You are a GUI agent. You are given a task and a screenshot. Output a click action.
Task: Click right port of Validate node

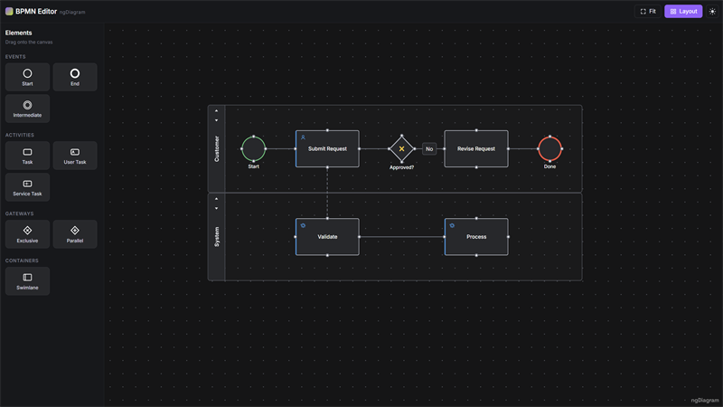click(359, 237)
